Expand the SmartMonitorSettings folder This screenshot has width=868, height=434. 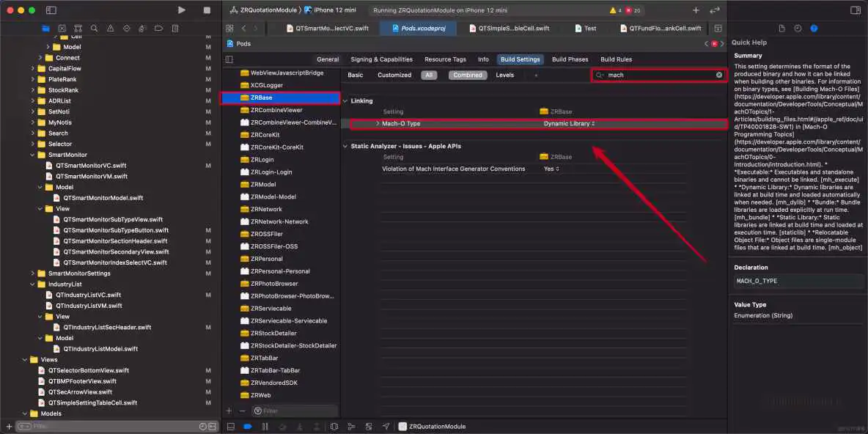pyautogui.click(x=33, y=273)
